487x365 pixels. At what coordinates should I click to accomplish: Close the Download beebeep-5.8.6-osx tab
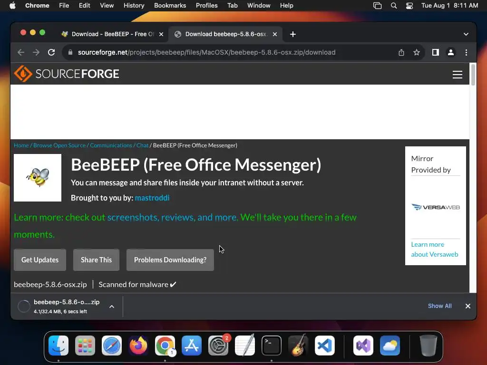275,34
